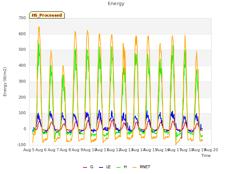Click the red G legend swatch
The width and height of the screenshot is (233, 174).
[x=85, y=167]
